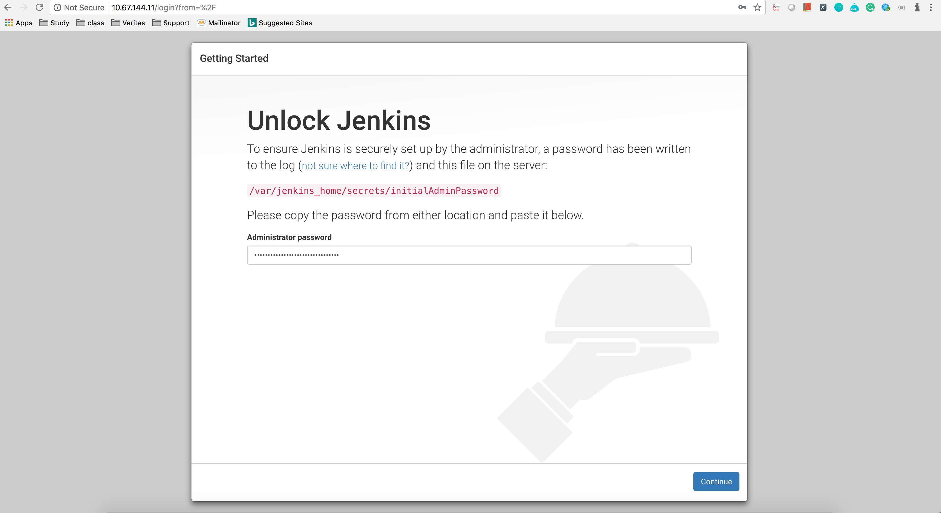The image size is (941, 513).
Task: Bookmark this page with star icon
Action: 757,7
